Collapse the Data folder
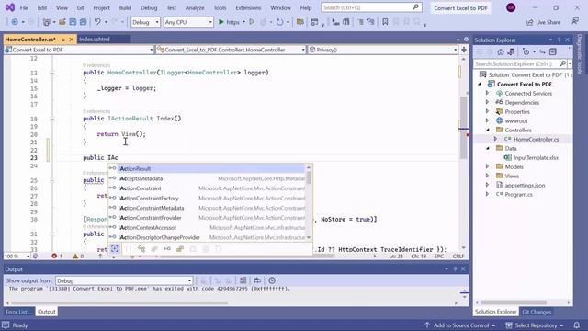The width and height of the screenshot is (588, 331). (x=488, y=149)
